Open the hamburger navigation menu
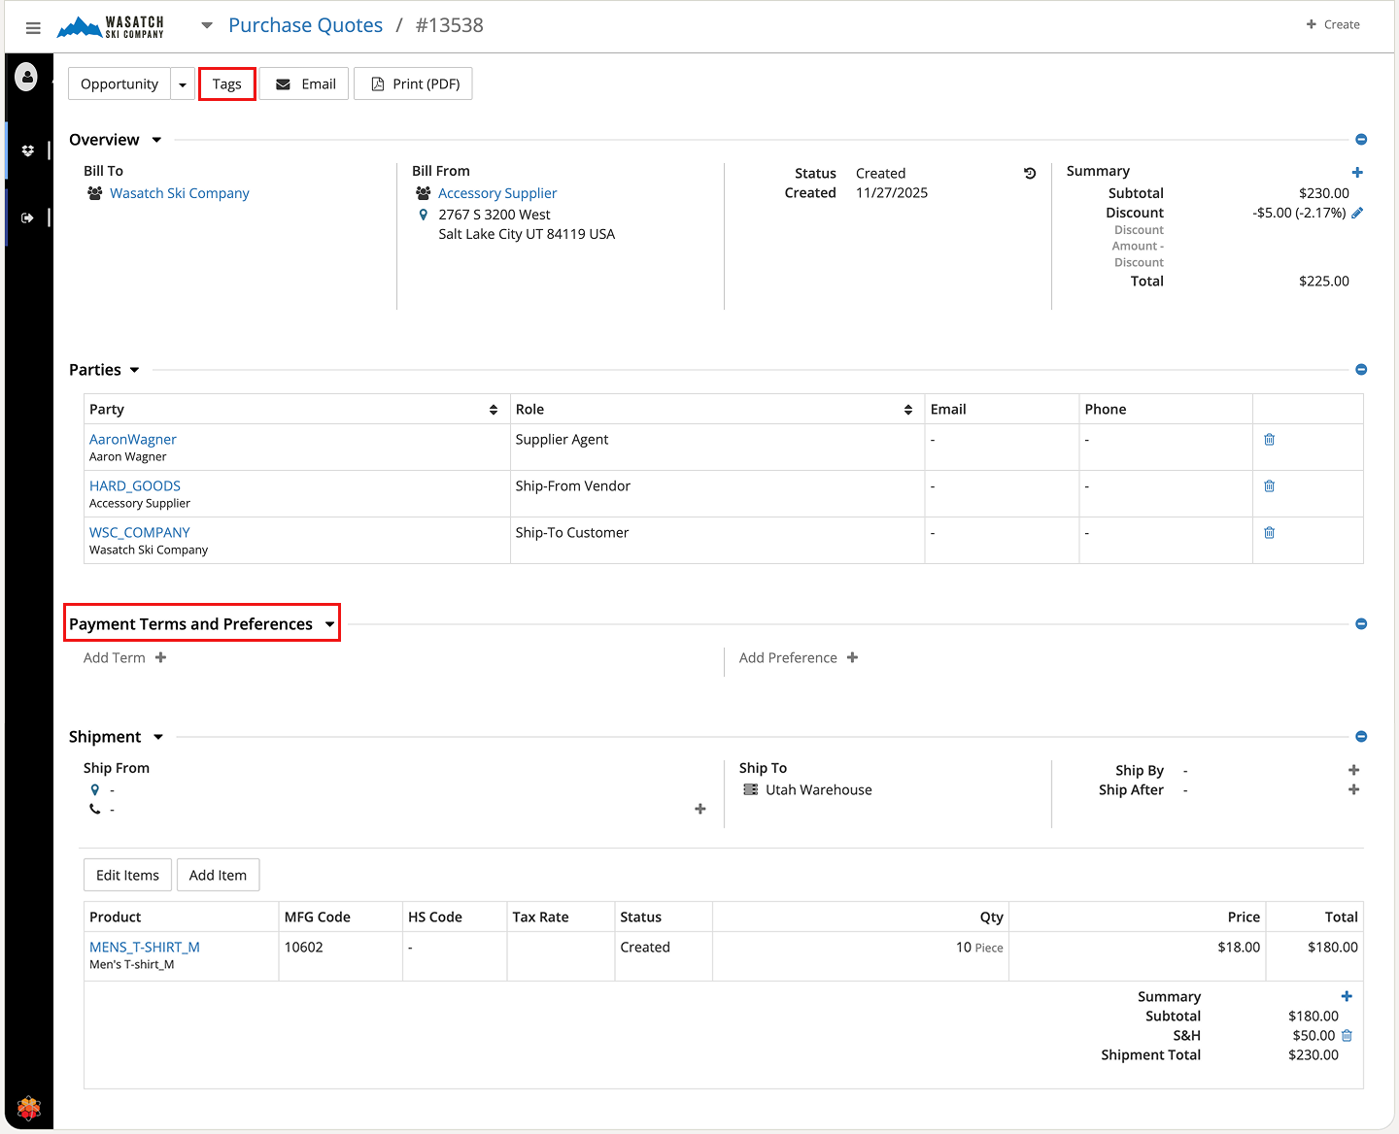1399x1134 pixels. [x=33, y=28]
